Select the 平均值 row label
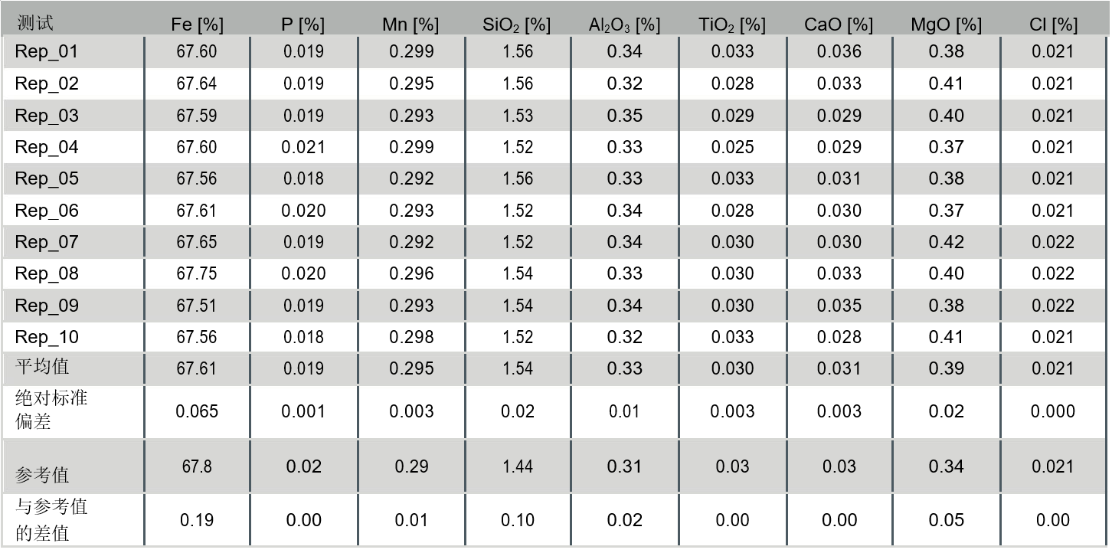This screenshot has width=1112, height=553. click(42, 367)
